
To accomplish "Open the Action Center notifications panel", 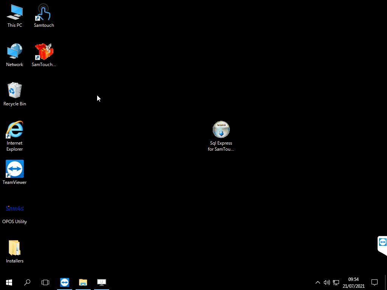I will coord(375,282).
